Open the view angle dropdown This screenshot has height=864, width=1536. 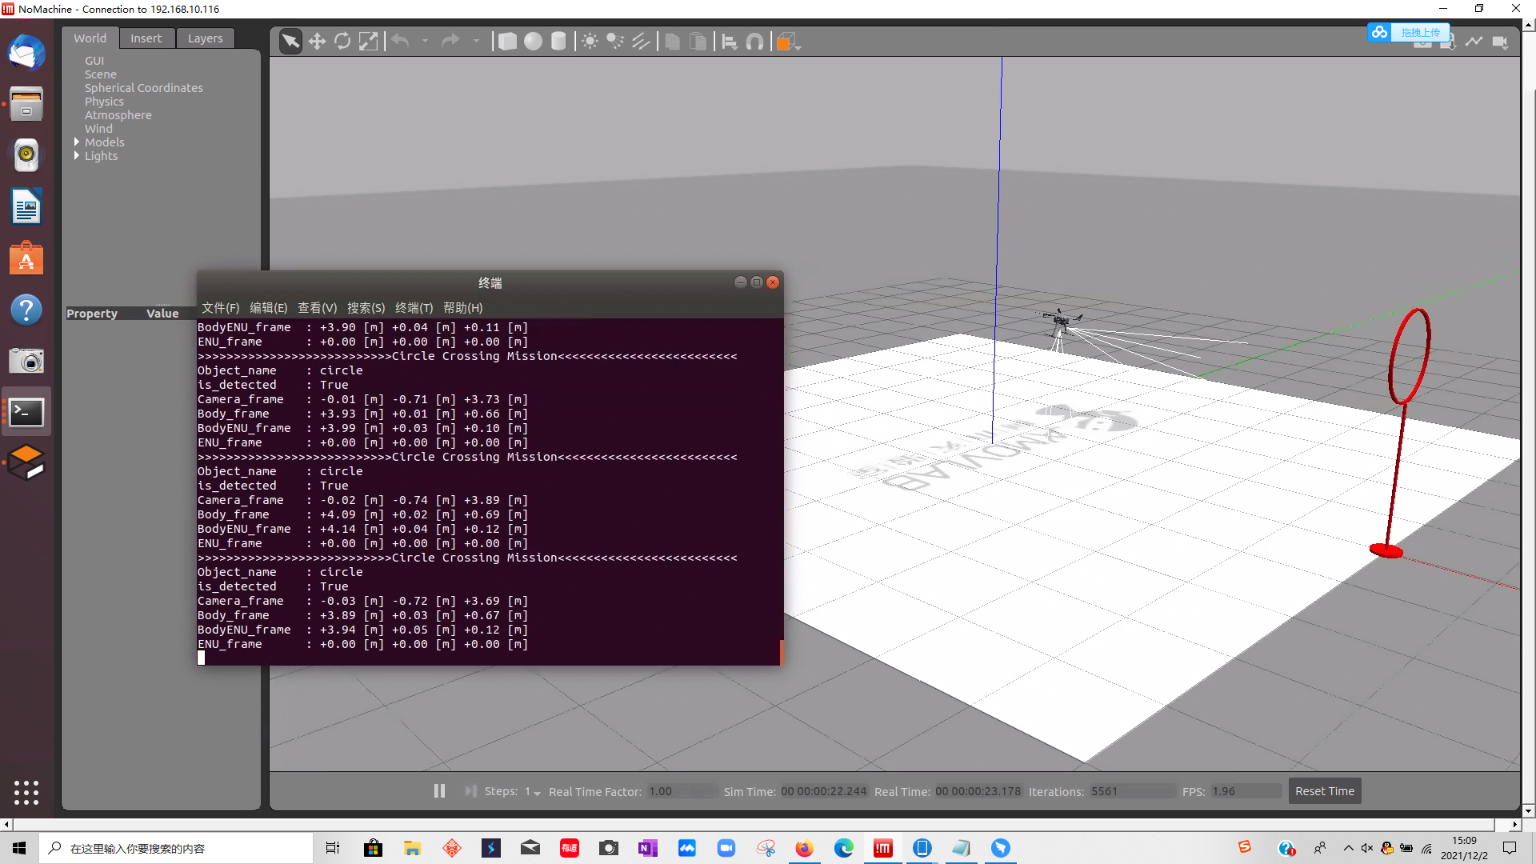click(x=798, y=46)
